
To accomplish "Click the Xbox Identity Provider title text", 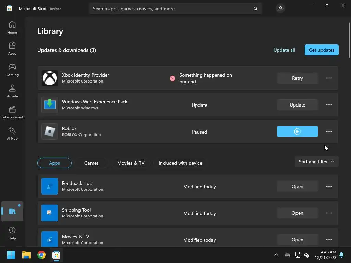I will pos(85,75).
